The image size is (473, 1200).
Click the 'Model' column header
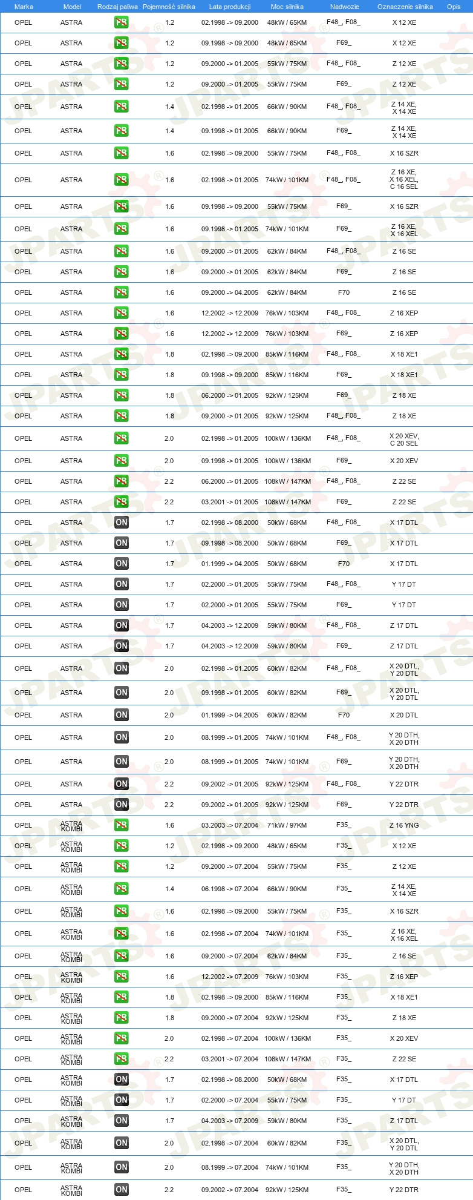[x=72, y=7]
